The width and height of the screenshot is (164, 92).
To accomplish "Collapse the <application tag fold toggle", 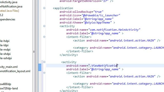I will pyautogui.click(x=44, y=8).
